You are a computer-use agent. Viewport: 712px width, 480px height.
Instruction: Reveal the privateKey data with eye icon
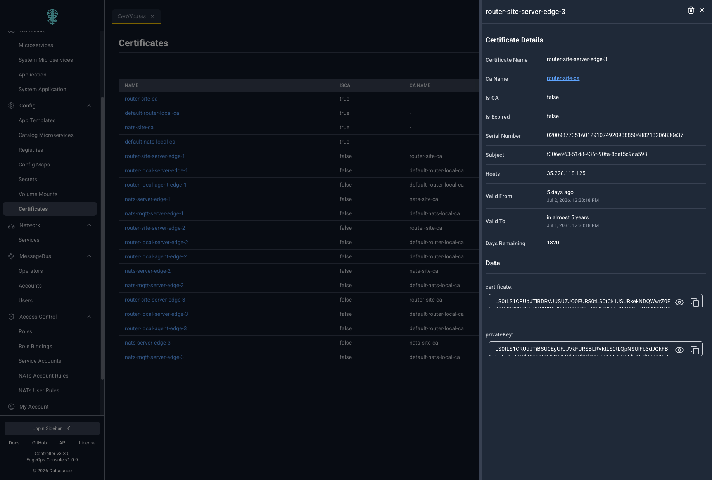pos(679,350)
